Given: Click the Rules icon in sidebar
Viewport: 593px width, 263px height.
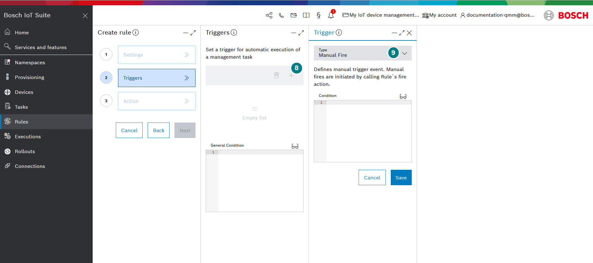Looking at the screenshot, I should tap(7, 121).
